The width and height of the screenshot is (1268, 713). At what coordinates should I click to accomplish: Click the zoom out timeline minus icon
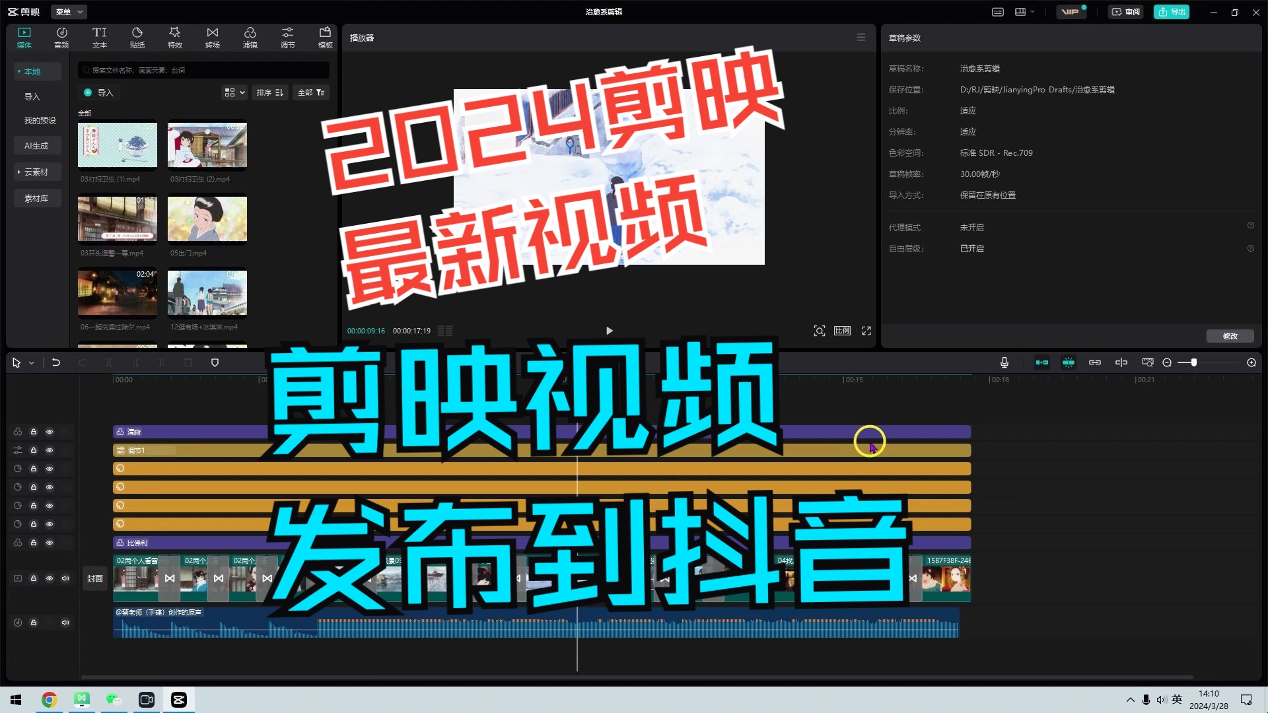point(1167,362)
